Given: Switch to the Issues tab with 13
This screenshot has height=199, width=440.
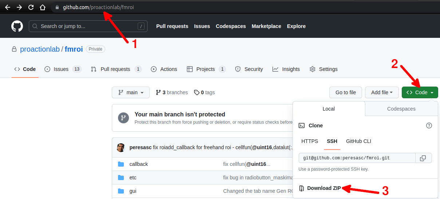Looking at the screenshot, I should 63,69.
